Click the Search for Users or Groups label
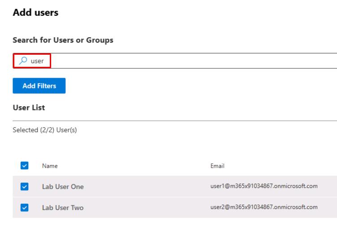 [63, 40]
